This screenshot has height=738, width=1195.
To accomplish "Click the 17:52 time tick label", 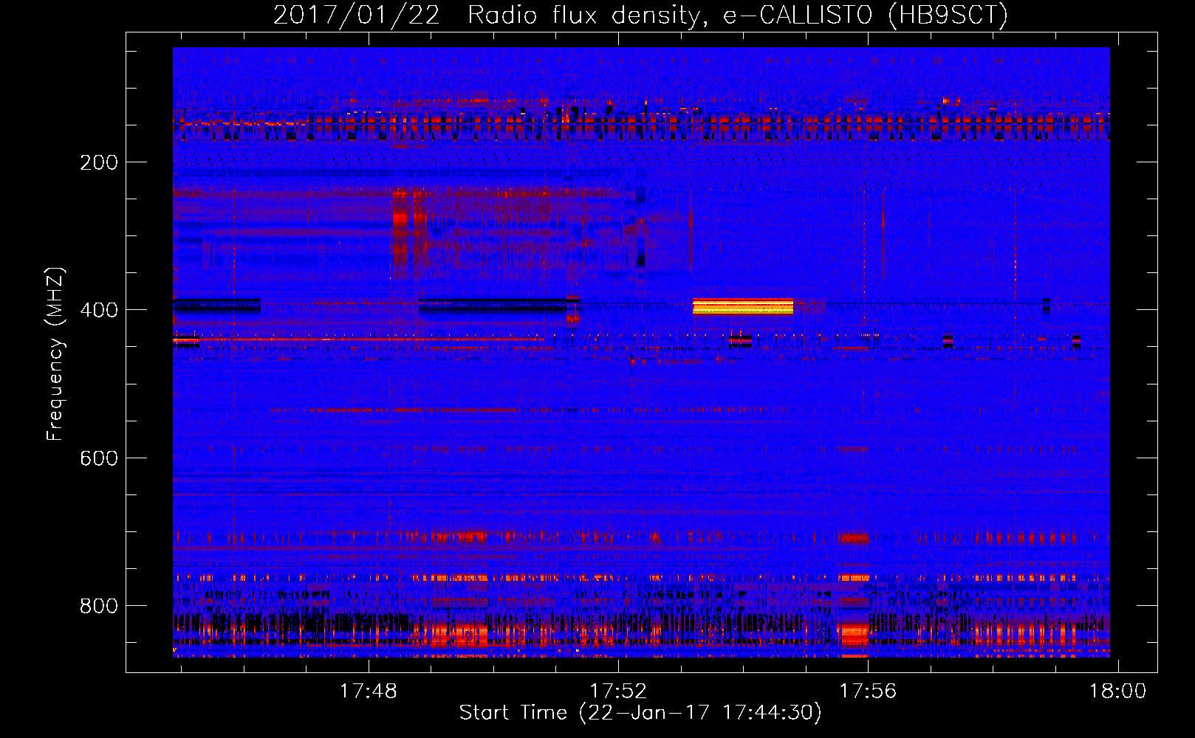I will point(618,692).
